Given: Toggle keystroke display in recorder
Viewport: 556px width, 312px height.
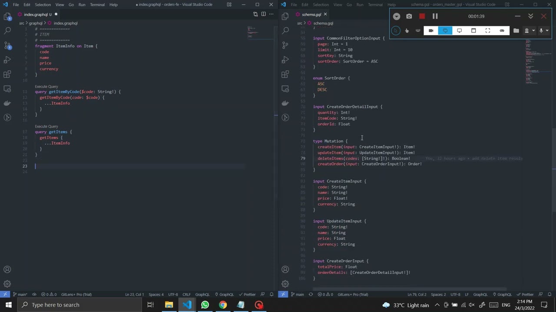Looking at the screenshot, I should pyautogui.click(x=418, y=30).
